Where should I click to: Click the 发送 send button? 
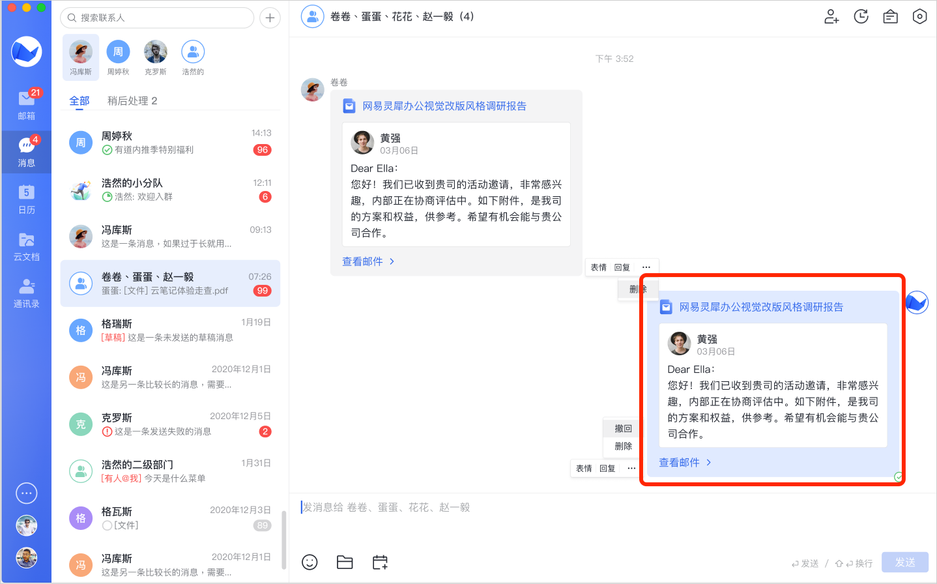pyautogui.click(x=905, y=562)
